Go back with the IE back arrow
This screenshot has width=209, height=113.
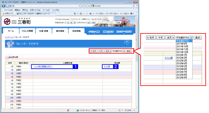(4, 6)
